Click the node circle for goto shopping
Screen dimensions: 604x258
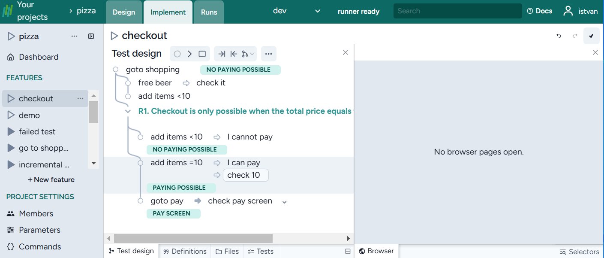(116, 70)
